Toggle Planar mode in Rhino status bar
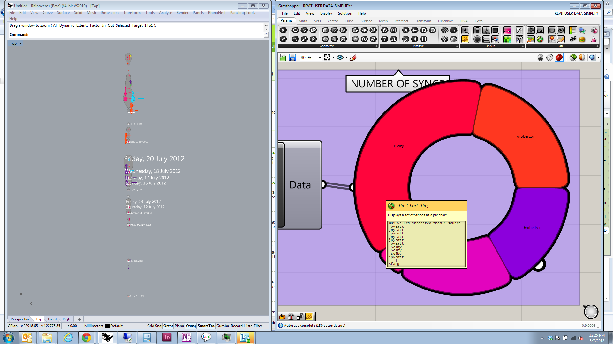This screenshot has height=344, width=613. point(179,326)
